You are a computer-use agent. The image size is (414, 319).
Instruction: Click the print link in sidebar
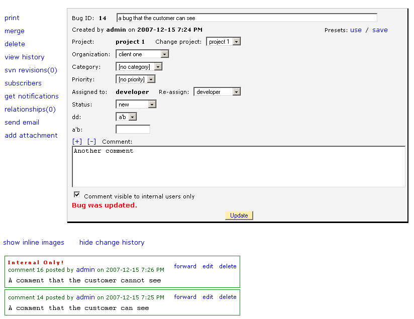12,18
